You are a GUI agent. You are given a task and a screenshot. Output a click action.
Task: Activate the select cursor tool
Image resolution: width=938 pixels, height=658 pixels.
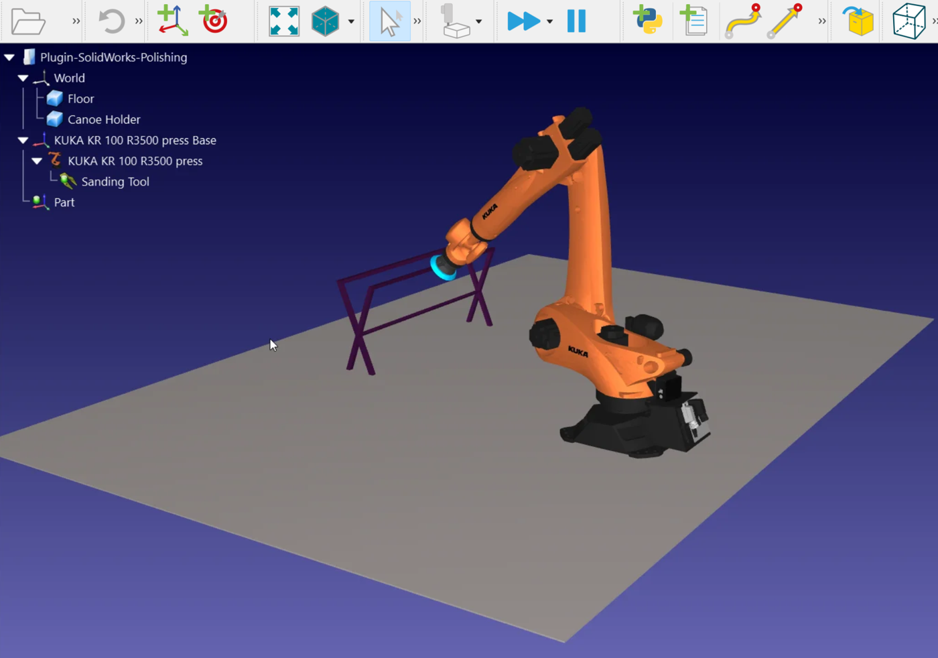pyautogui.click(x=389, y=21)
